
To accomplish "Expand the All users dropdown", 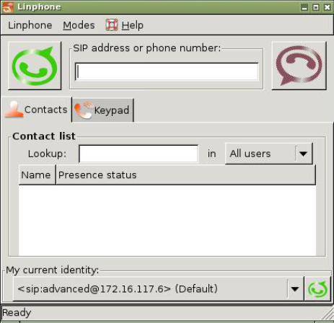I will (x=269, y=154).
